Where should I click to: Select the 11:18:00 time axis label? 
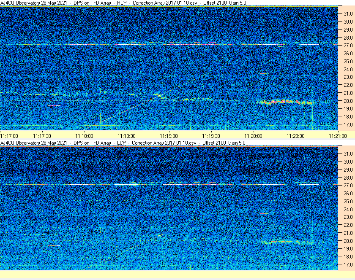click(x=84, y=136)
